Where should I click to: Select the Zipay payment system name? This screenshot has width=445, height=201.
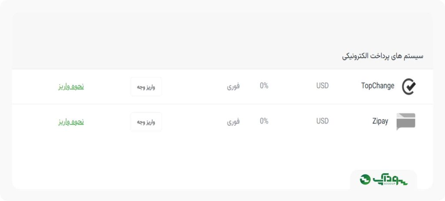(380, 121)
